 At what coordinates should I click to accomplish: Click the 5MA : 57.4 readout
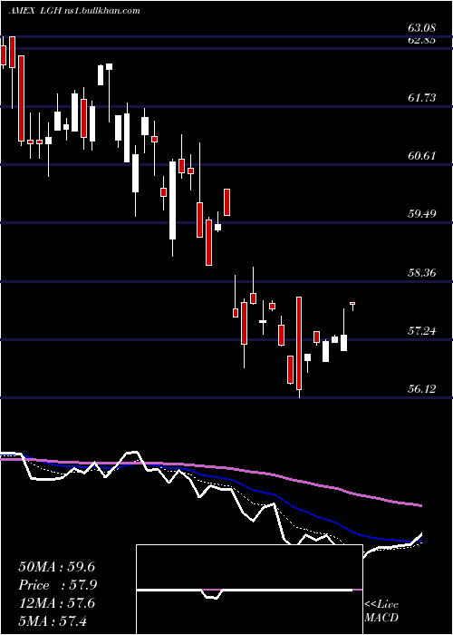[53, 620]
